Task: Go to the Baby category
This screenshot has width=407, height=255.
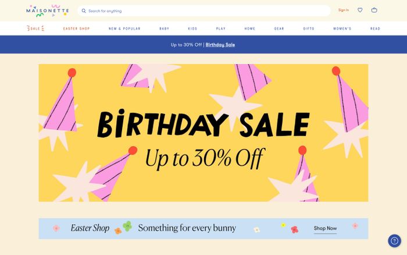Action: point(164,29)
